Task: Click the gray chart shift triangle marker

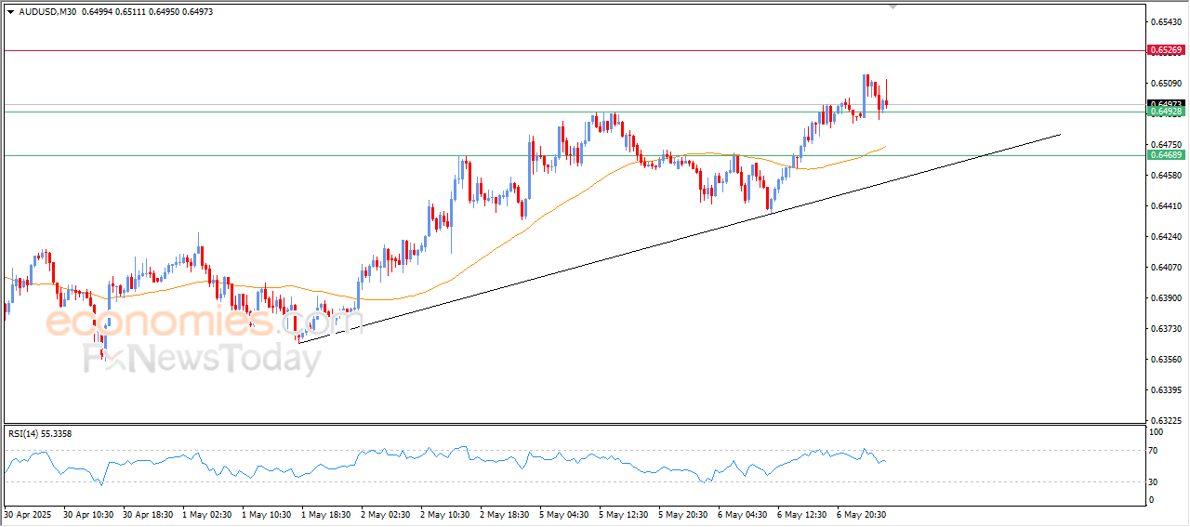Action: pyautogui.click(x=893, y=7)
